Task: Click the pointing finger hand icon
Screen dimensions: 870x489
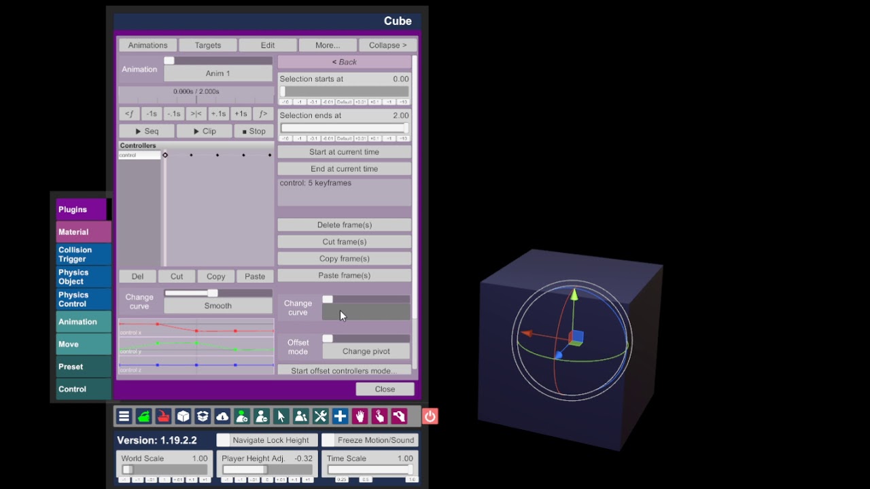Action: (x=380, y=416)
